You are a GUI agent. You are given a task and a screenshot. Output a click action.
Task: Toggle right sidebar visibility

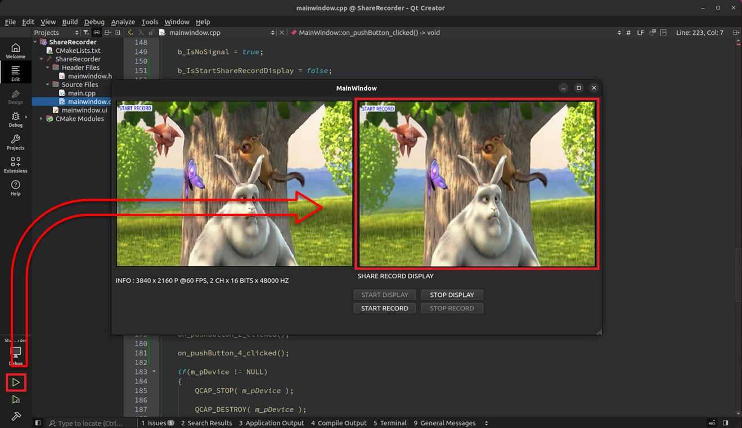pyautogui.click(x=726, y=423)
